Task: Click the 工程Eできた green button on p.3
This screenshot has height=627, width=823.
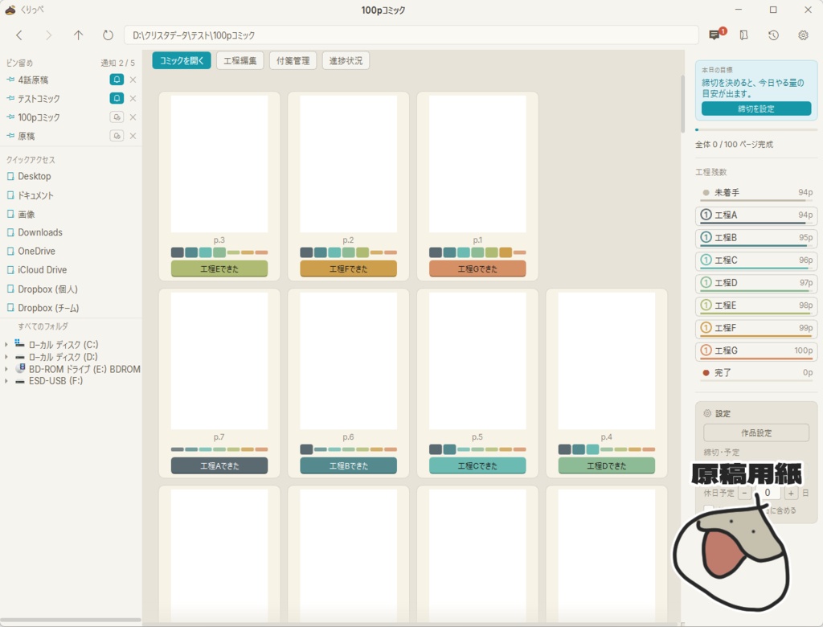Action: pyautogui.click(x=219, y=268)
